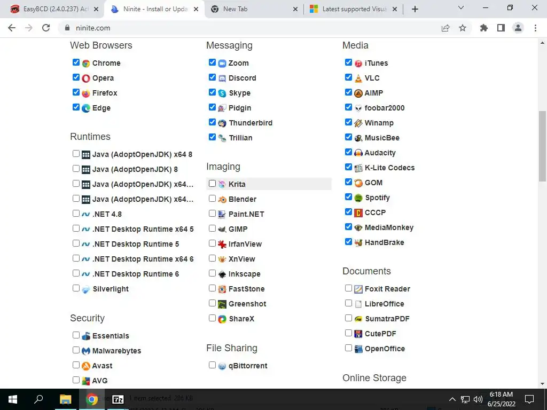Click the VLC cone icon

pyautogui.click(x=358, y=78)
